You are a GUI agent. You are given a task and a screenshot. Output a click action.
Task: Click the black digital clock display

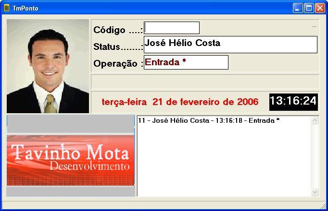coord(293,102)
